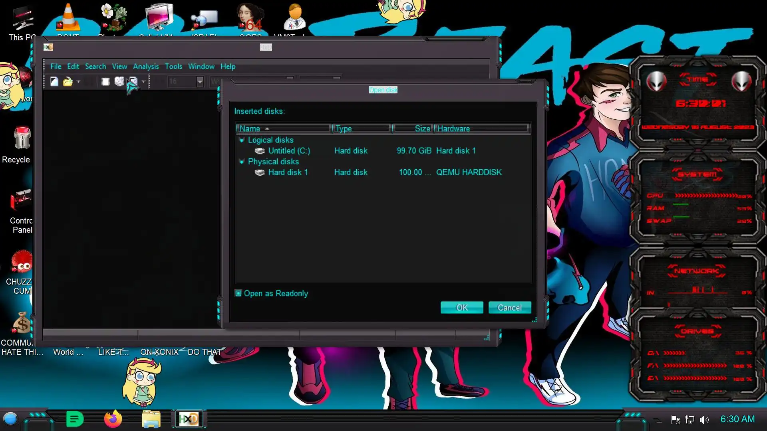Screen dimensions: 767x431
Task: Collapse the Physical disks group
Action: 242,162
